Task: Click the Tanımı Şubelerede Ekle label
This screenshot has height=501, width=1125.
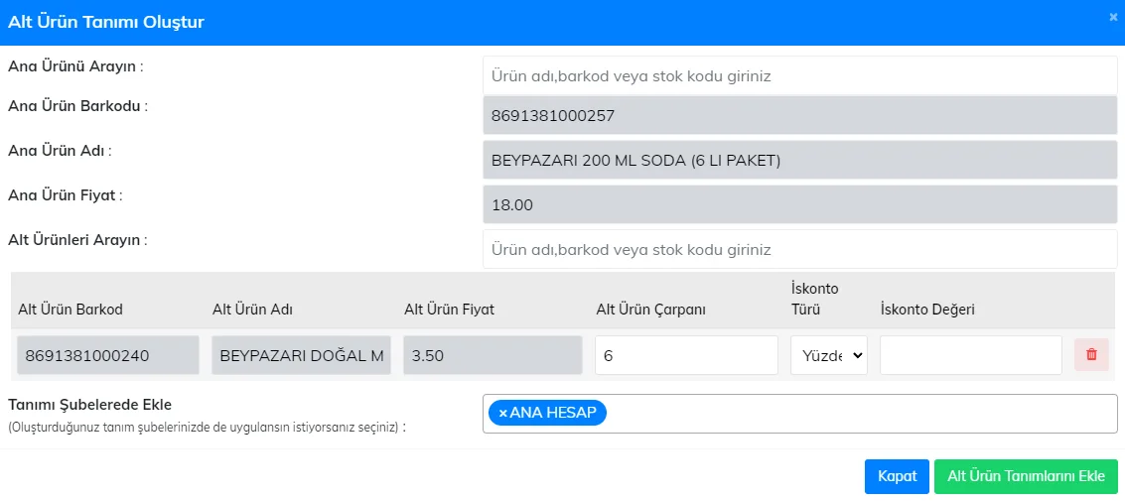Action: pos(89,405)
